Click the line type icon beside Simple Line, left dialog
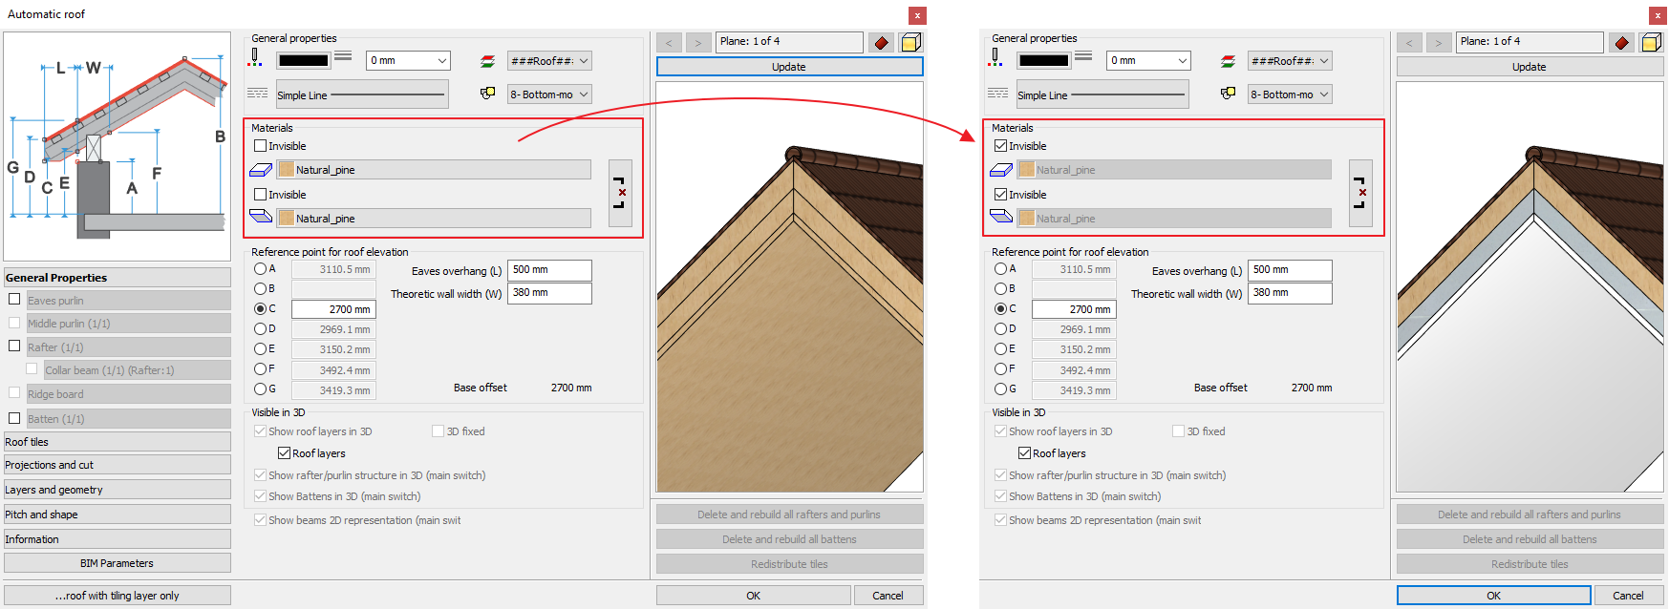Screen dimensions: 1669x609 tap(258, 94)
